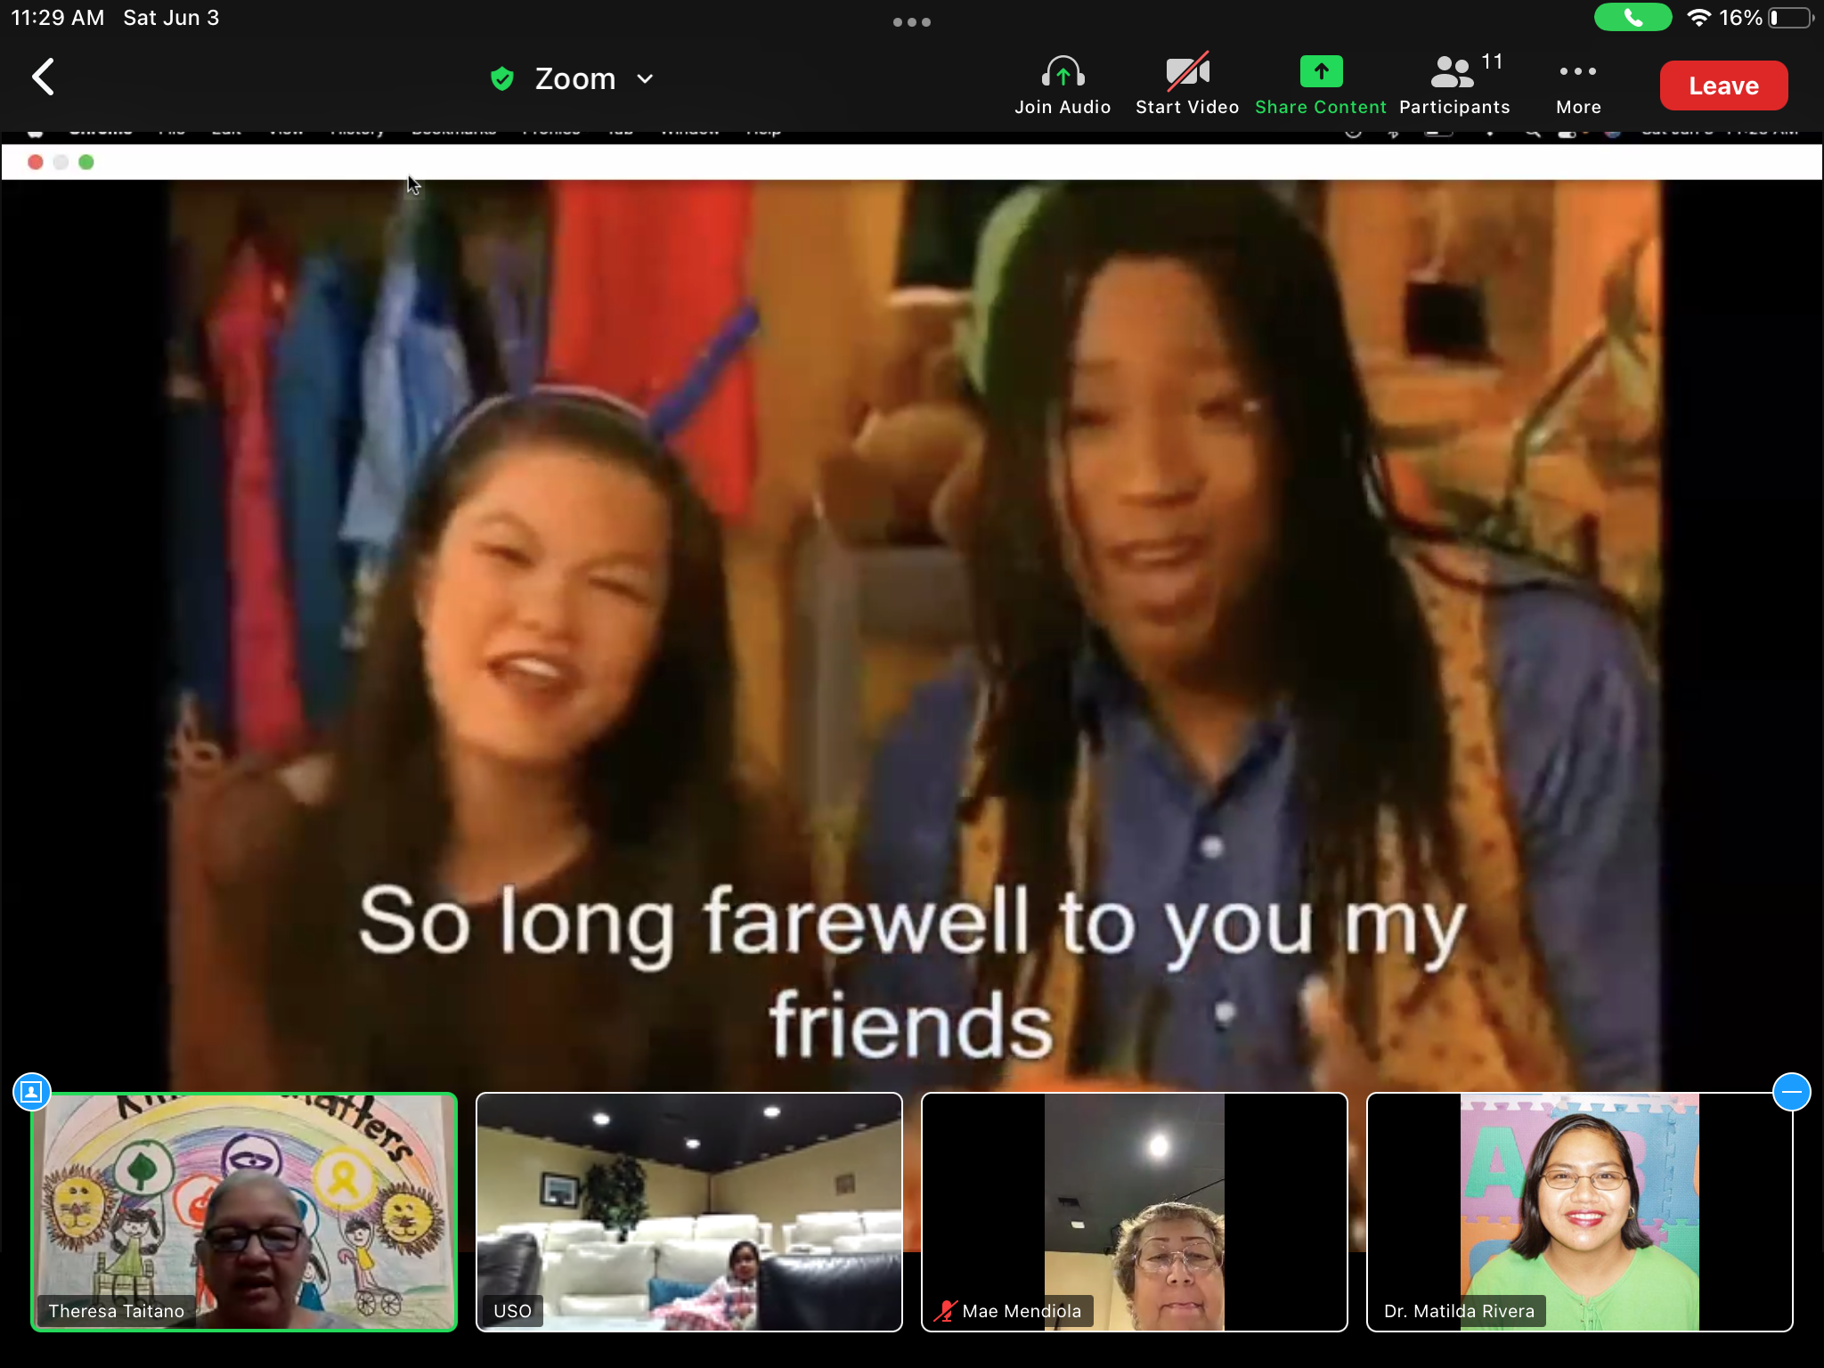Tap the Wi-Fi status icon
This screenshot has height=1368, width=1824.
(x=1698, y=18)
